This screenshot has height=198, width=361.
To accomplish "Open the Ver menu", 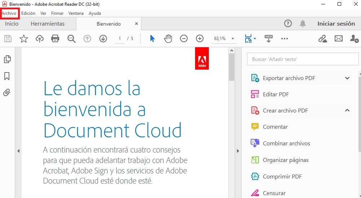I will [x=43, y=13].
